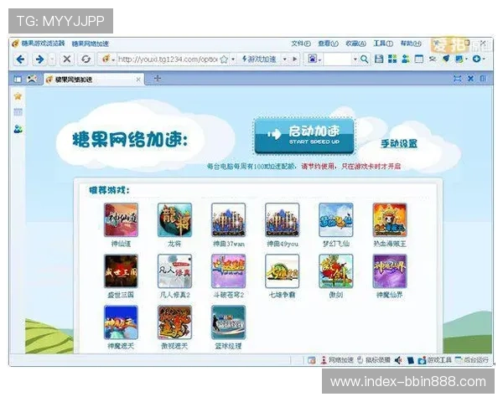Click the go/play arrow after 游戏加速
Image resolution: width=503 pixels, height=402 pixels.
[294, 59]
